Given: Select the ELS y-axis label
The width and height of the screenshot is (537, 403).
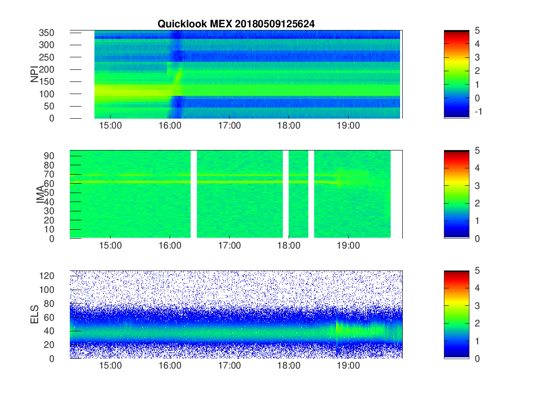Looking at the screenshot, I should tap(34, 314).
